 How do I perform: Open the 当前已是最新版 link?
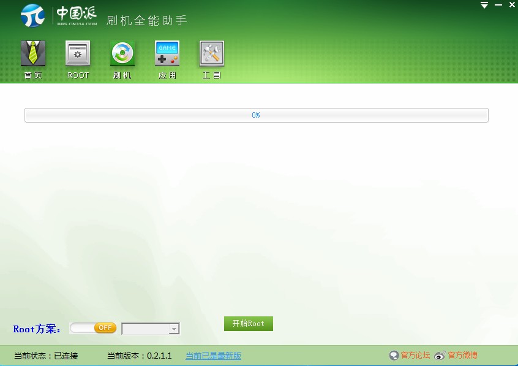tap(214, 356)
